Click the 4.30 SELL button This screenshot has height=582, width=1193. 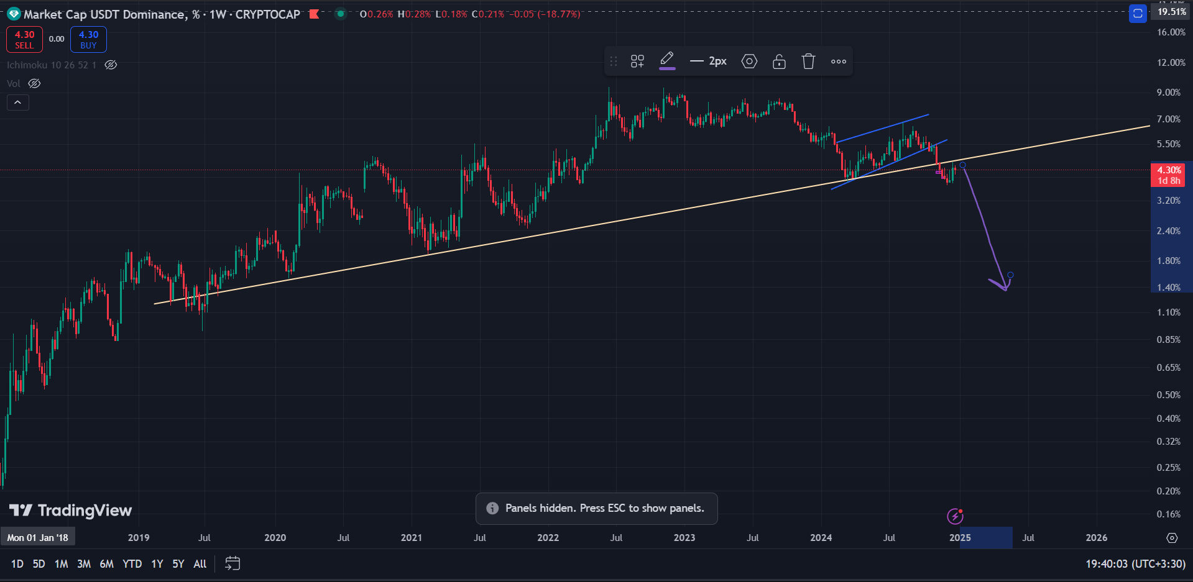point(25,39)
